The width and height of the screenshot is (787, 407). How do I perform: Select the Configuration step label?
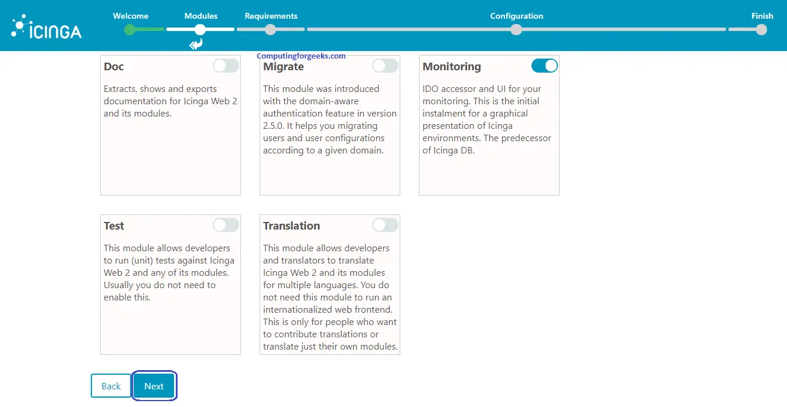point(516,16)
